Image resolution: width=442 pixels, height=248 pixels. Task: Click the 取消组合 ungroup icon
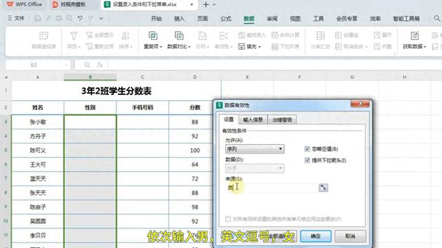[338, 46]
